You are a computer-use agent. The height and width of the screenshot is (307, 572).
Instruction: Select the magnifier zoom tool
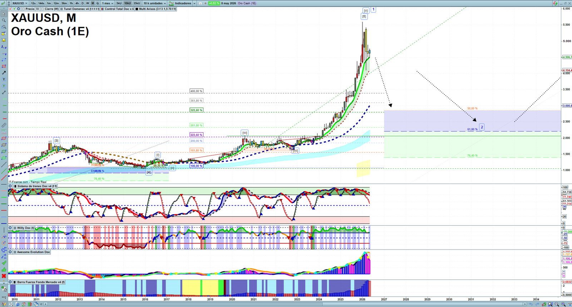(4, 20)
